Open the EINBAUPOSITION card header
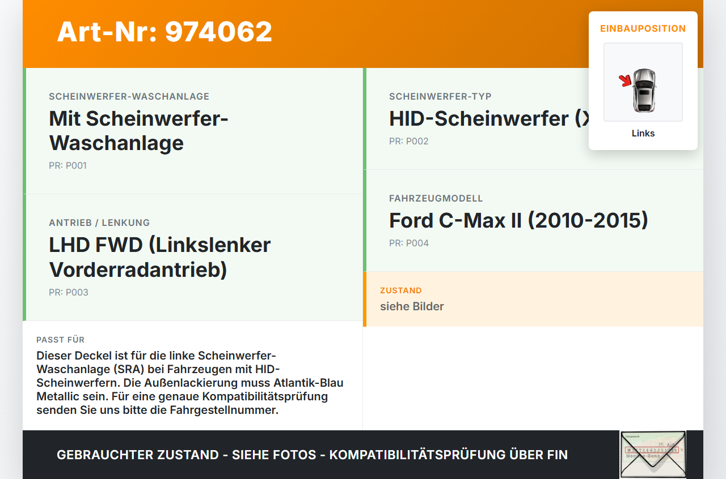 pyautogui.click(x=643, y=28)
